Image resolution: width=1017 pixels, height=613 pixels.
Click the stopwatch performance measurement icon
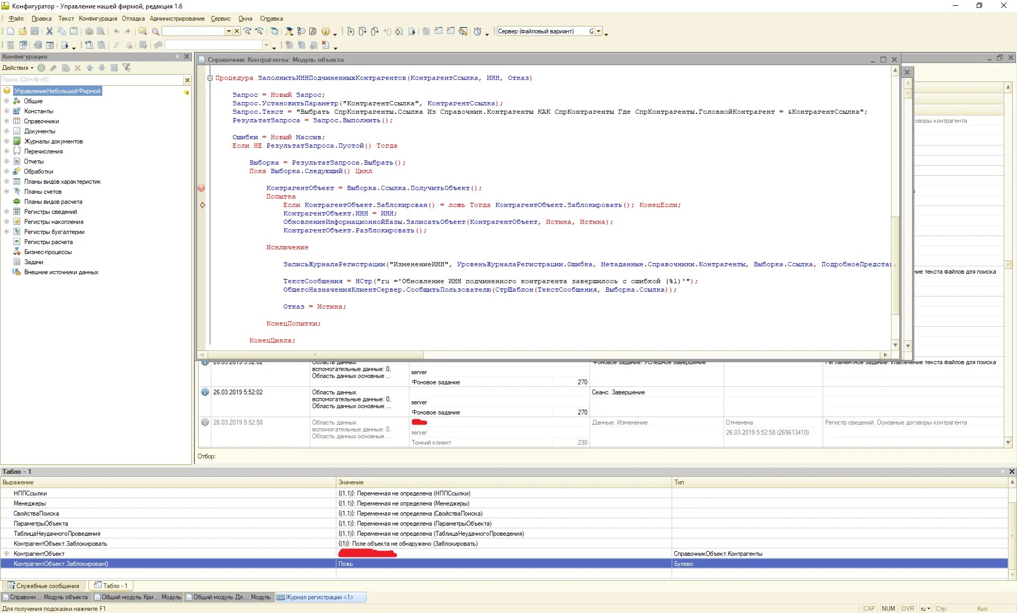pos(477,31)
